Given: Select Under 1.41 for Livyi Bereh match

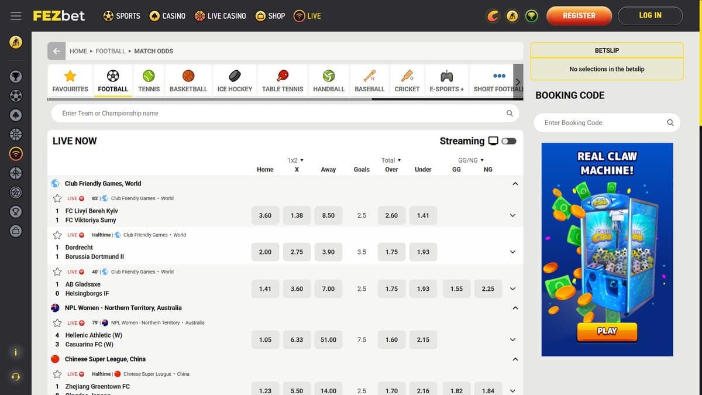Looking at the screenshot, I should [423, 215].
